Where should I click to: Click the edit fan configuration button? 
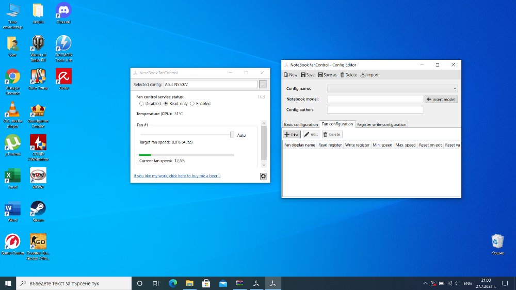point(311,134)
